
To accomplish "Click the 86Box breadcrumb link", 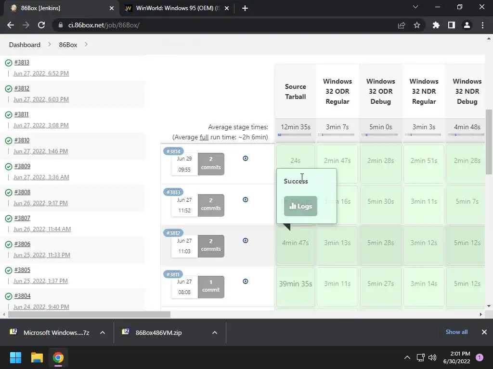I will pyautogui.click(x=68, y=45).
